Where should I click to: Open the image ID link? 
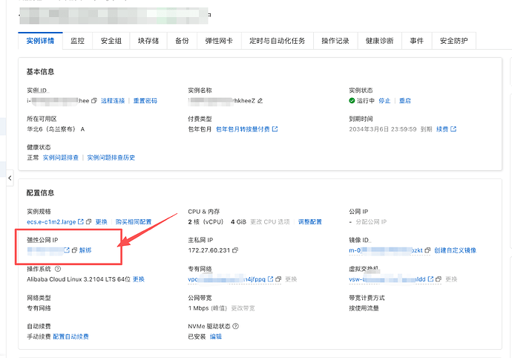pyautogui.click(x=386, y=250)
